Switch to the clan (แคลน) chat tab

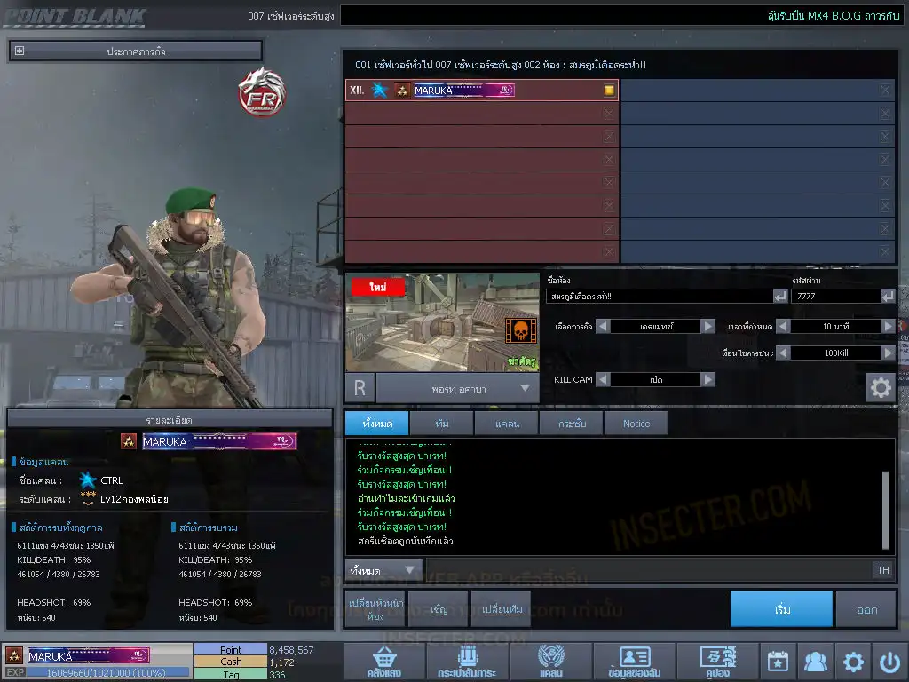click(507, 424)
